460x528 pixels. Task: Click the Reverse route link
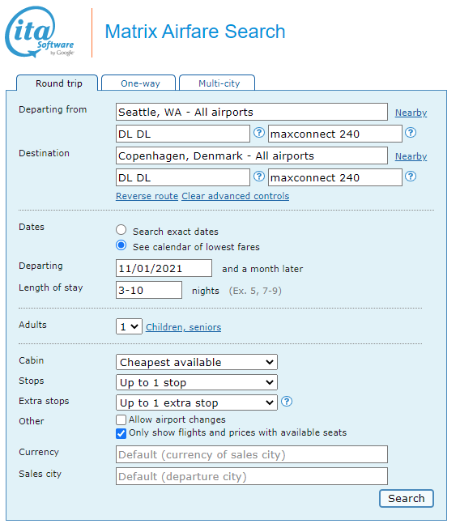[147, 196]
